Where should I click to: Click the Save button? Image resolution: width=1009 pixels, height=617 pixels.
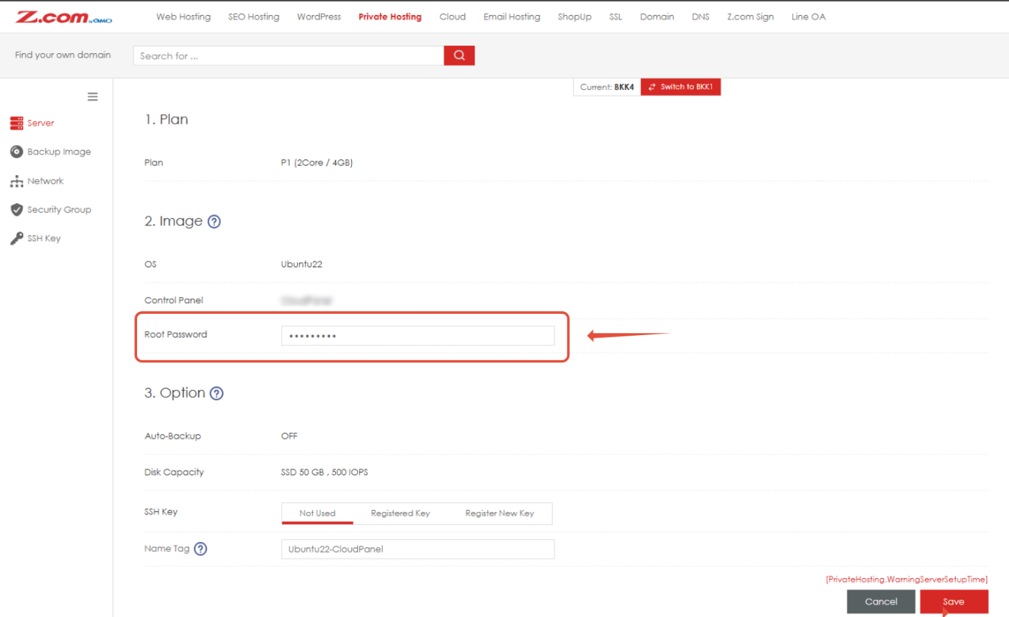click(x=954, y=602)
